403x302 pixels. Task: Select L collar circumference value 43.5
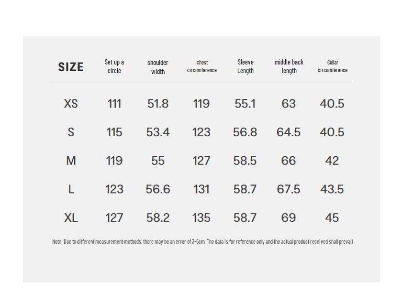pos(332,190)
